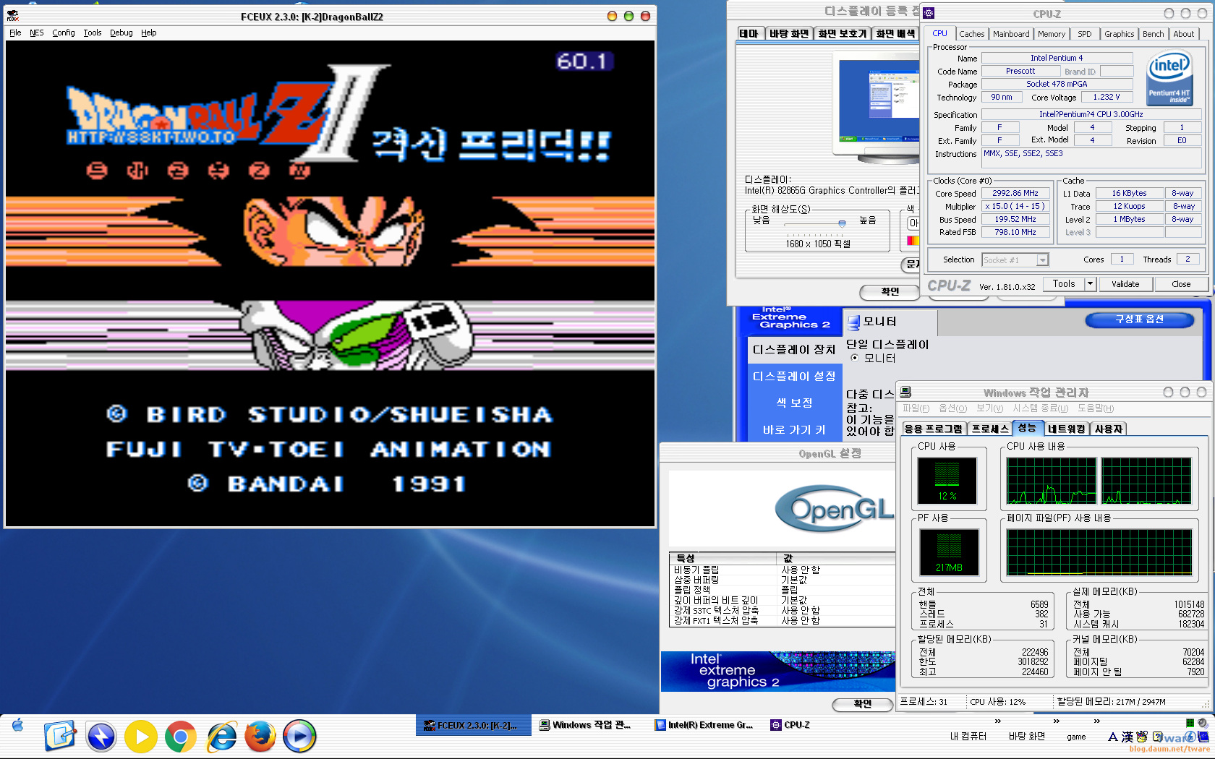Click the blue chip tray icon

tap(1203, 737)
